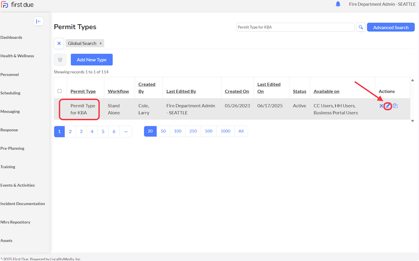The height and width of the screenshot is (261, 419).
Task: Go to page 5
Action: (x=103, y=131)
